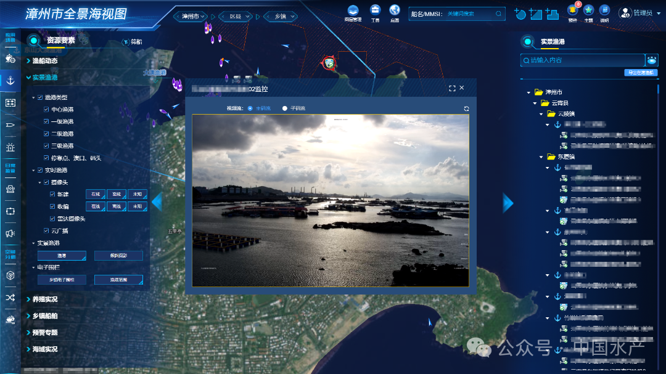Viewport: 666px width, 374px height.
Task: Select the add-polygon area drawing tool
Action: coord(552,14)
